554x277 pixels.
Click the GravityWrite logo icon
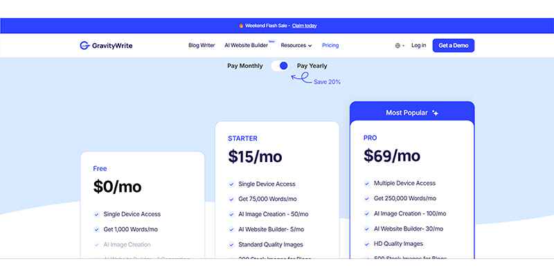coord(84,46)
